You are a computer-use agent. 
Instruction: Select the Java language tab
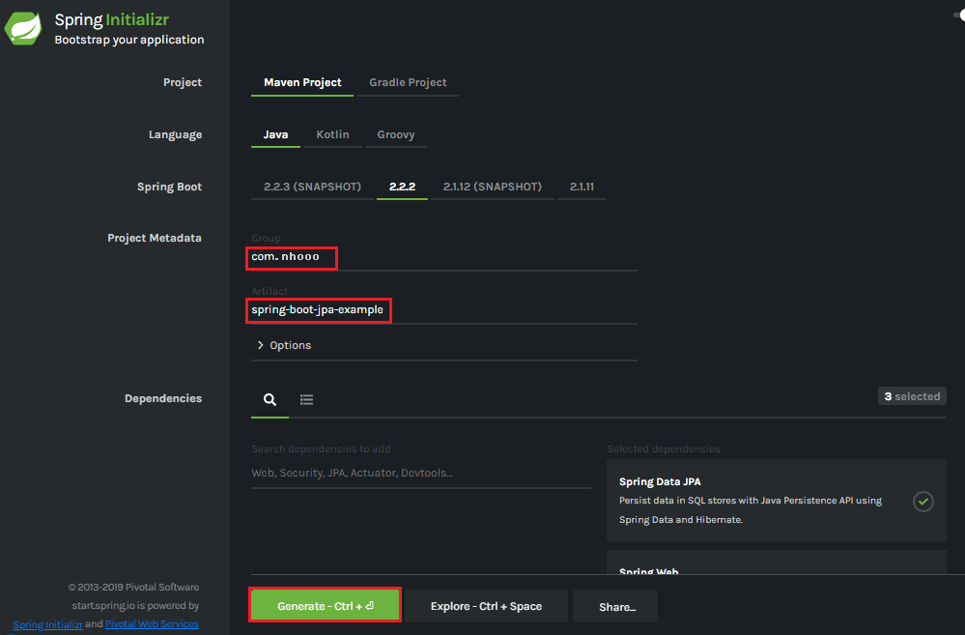[275, 134]
